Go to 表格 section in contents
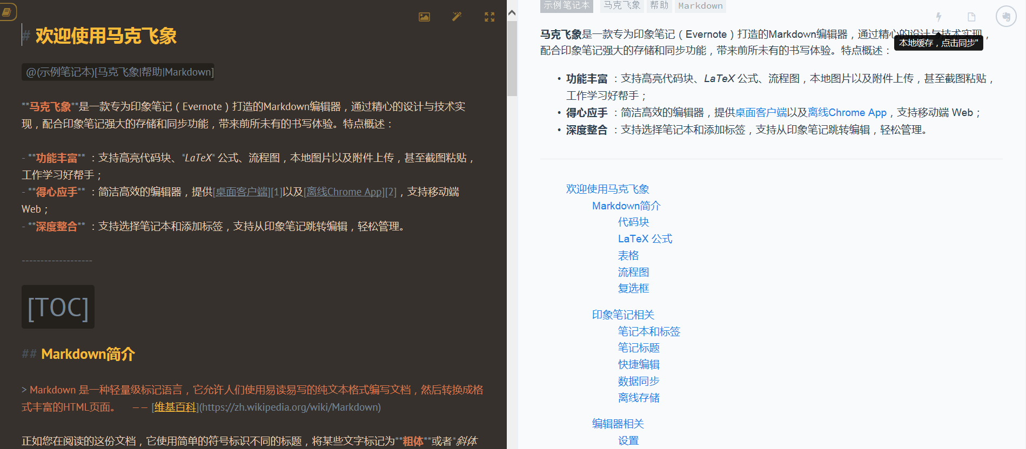 (628, 255)
